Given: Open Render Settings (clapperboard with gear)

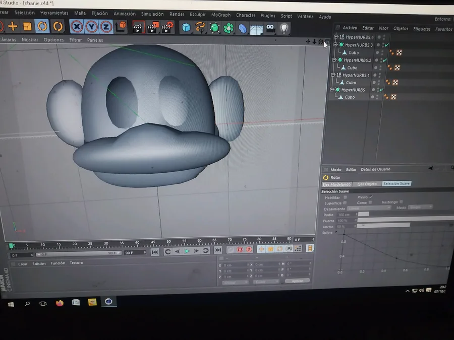Looking at the screenshot, I should [x=167, y=28].
